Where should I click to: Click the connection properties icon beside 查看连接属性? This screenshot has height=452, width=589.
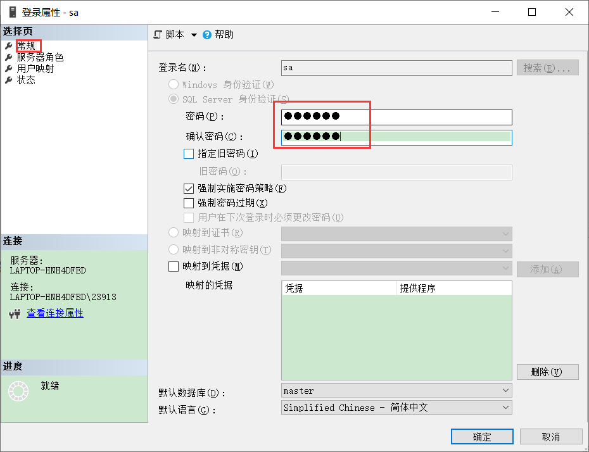tap(13, 313)
